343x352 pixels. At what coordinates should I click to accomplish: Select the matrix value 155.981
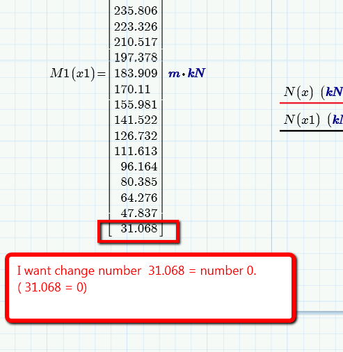point(136,104)
